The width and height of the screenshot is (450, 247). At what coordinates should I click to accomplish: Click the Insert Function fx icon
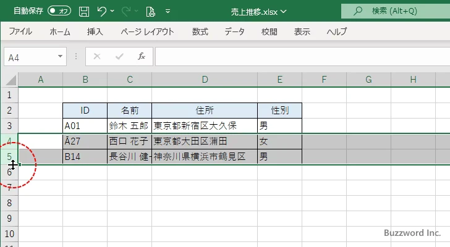[x=141, y=56]
